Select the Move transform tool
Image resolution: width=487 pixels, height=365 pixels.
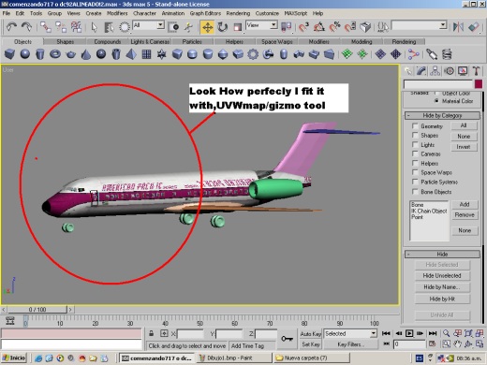[207, 27]
